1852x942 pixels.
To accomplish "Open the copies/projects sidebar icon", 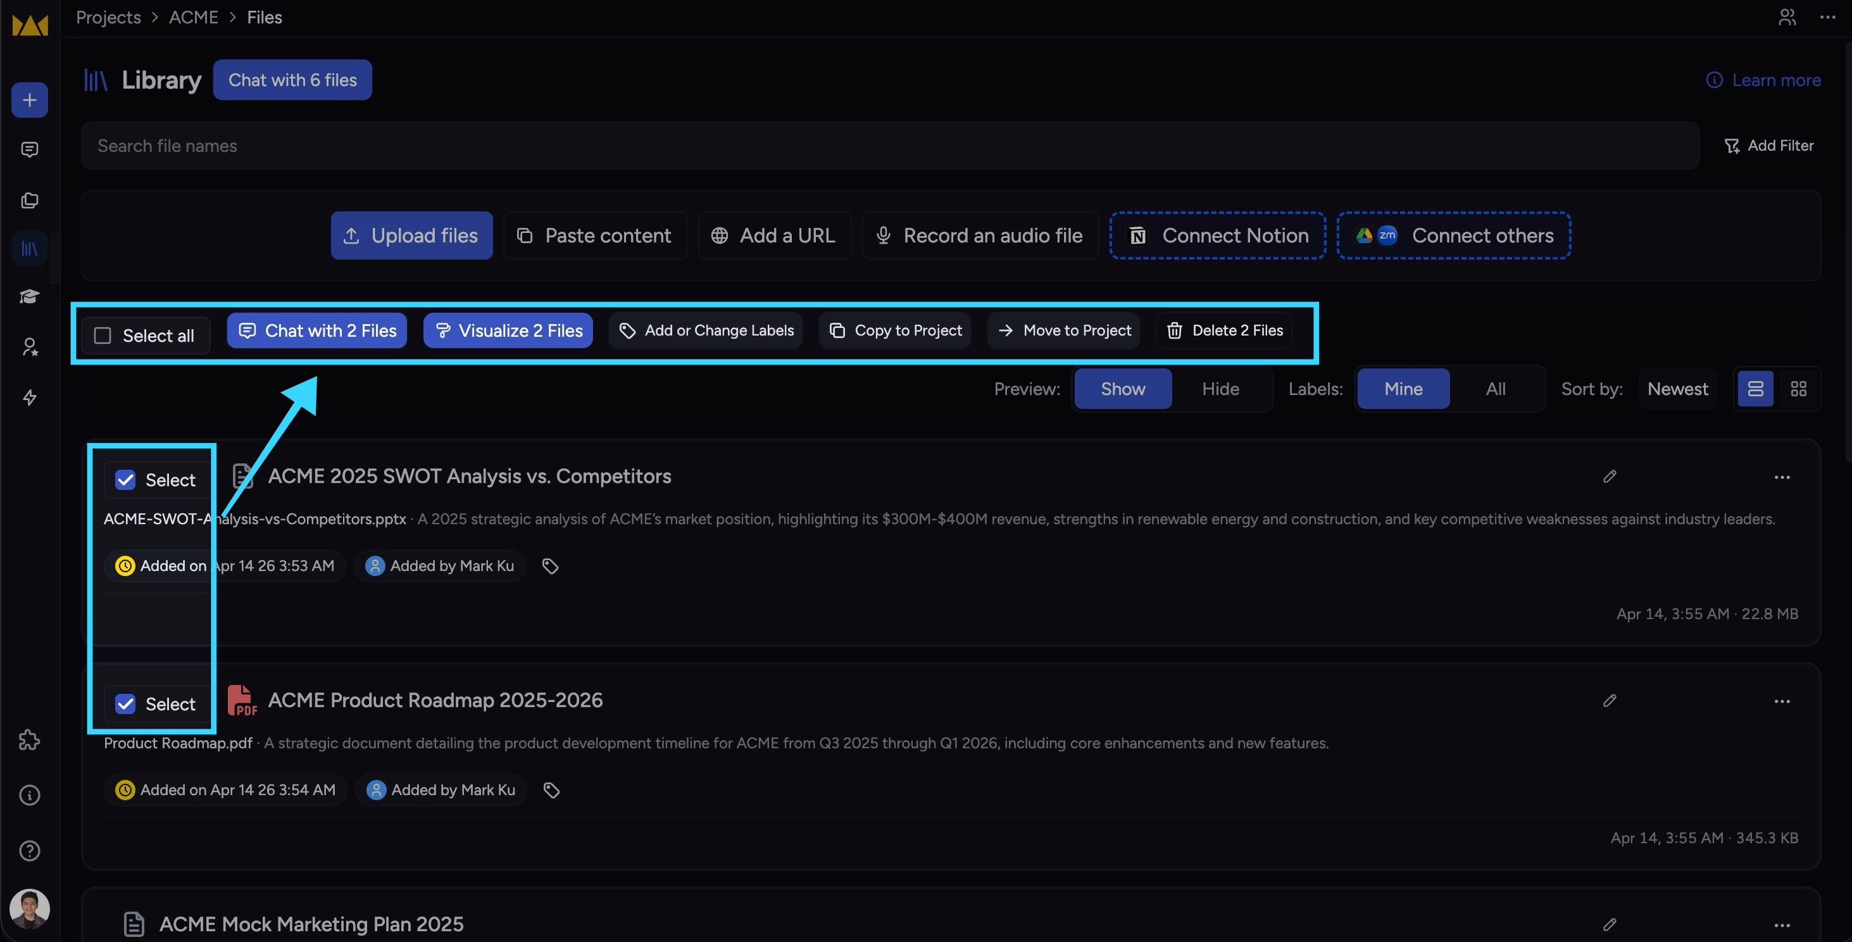I will [30, 200].
